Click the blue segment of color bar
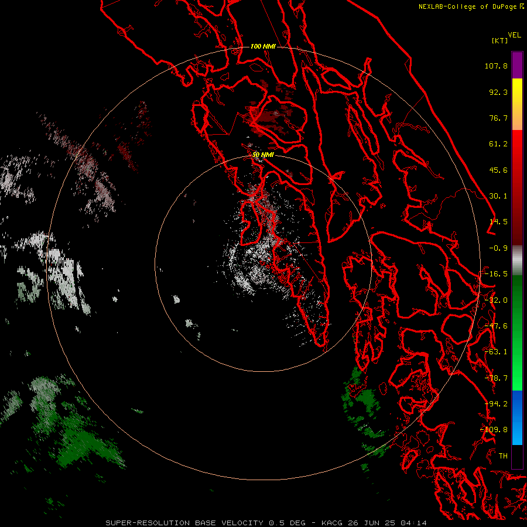Screen dimensions: 527x527 517,418
